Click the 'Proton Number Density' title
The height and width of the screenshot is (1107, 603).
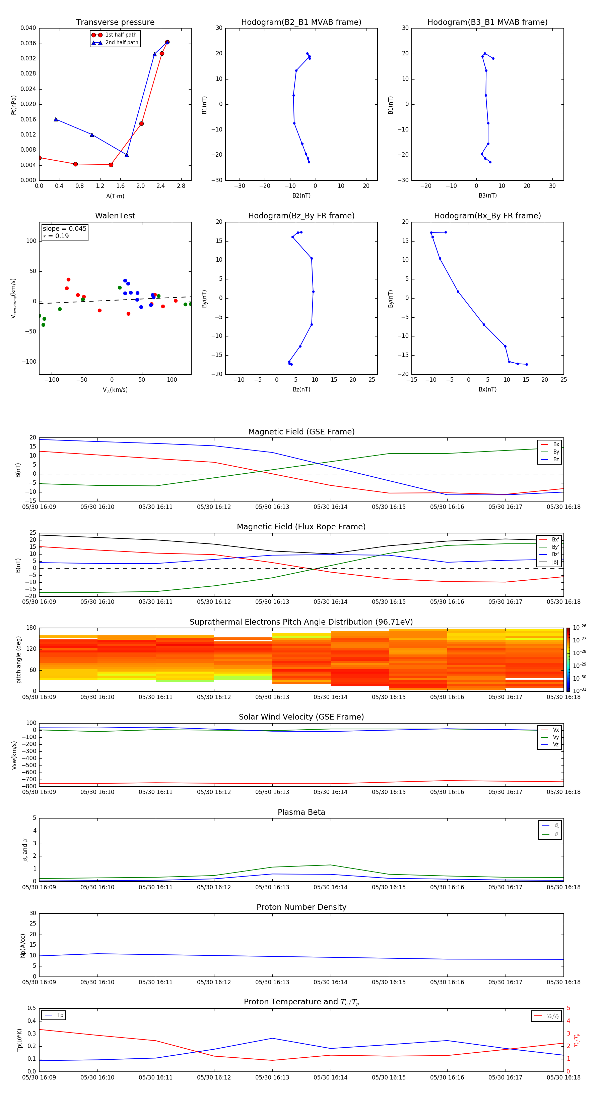[301, 907]
